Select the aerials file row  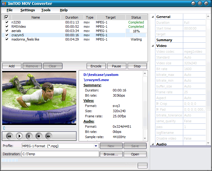click(75, 31)
